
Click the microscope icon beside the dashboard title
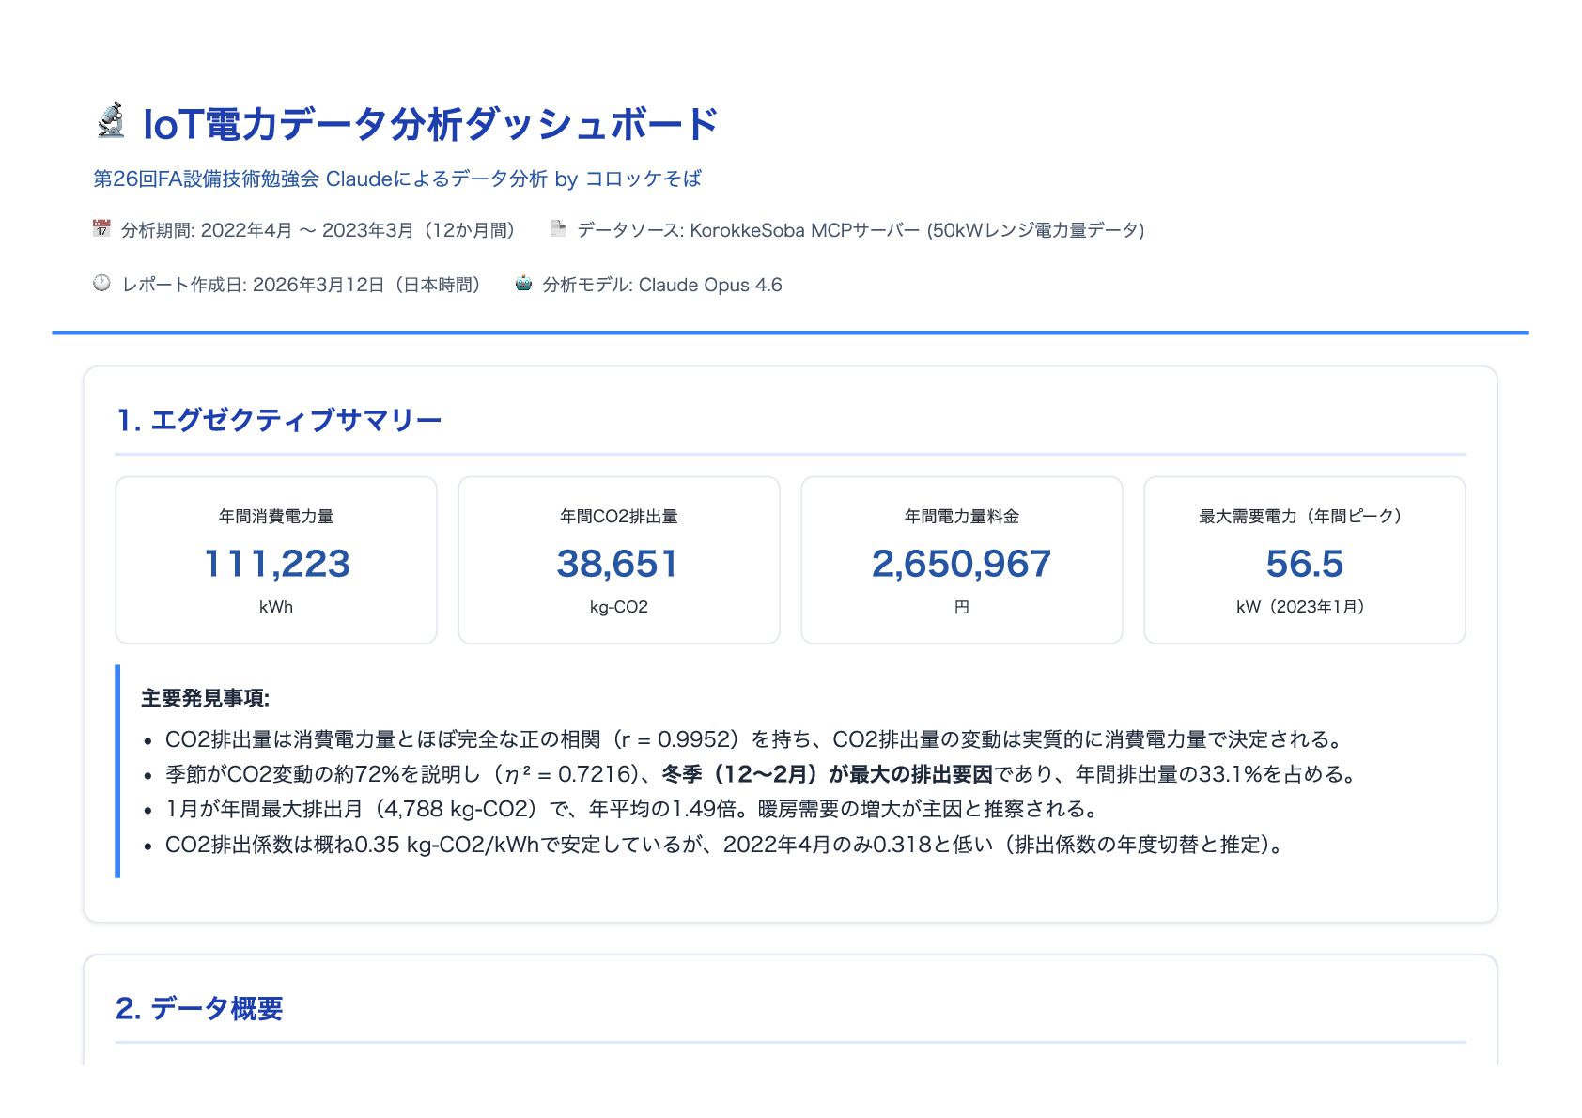click(x=111, y=122)
